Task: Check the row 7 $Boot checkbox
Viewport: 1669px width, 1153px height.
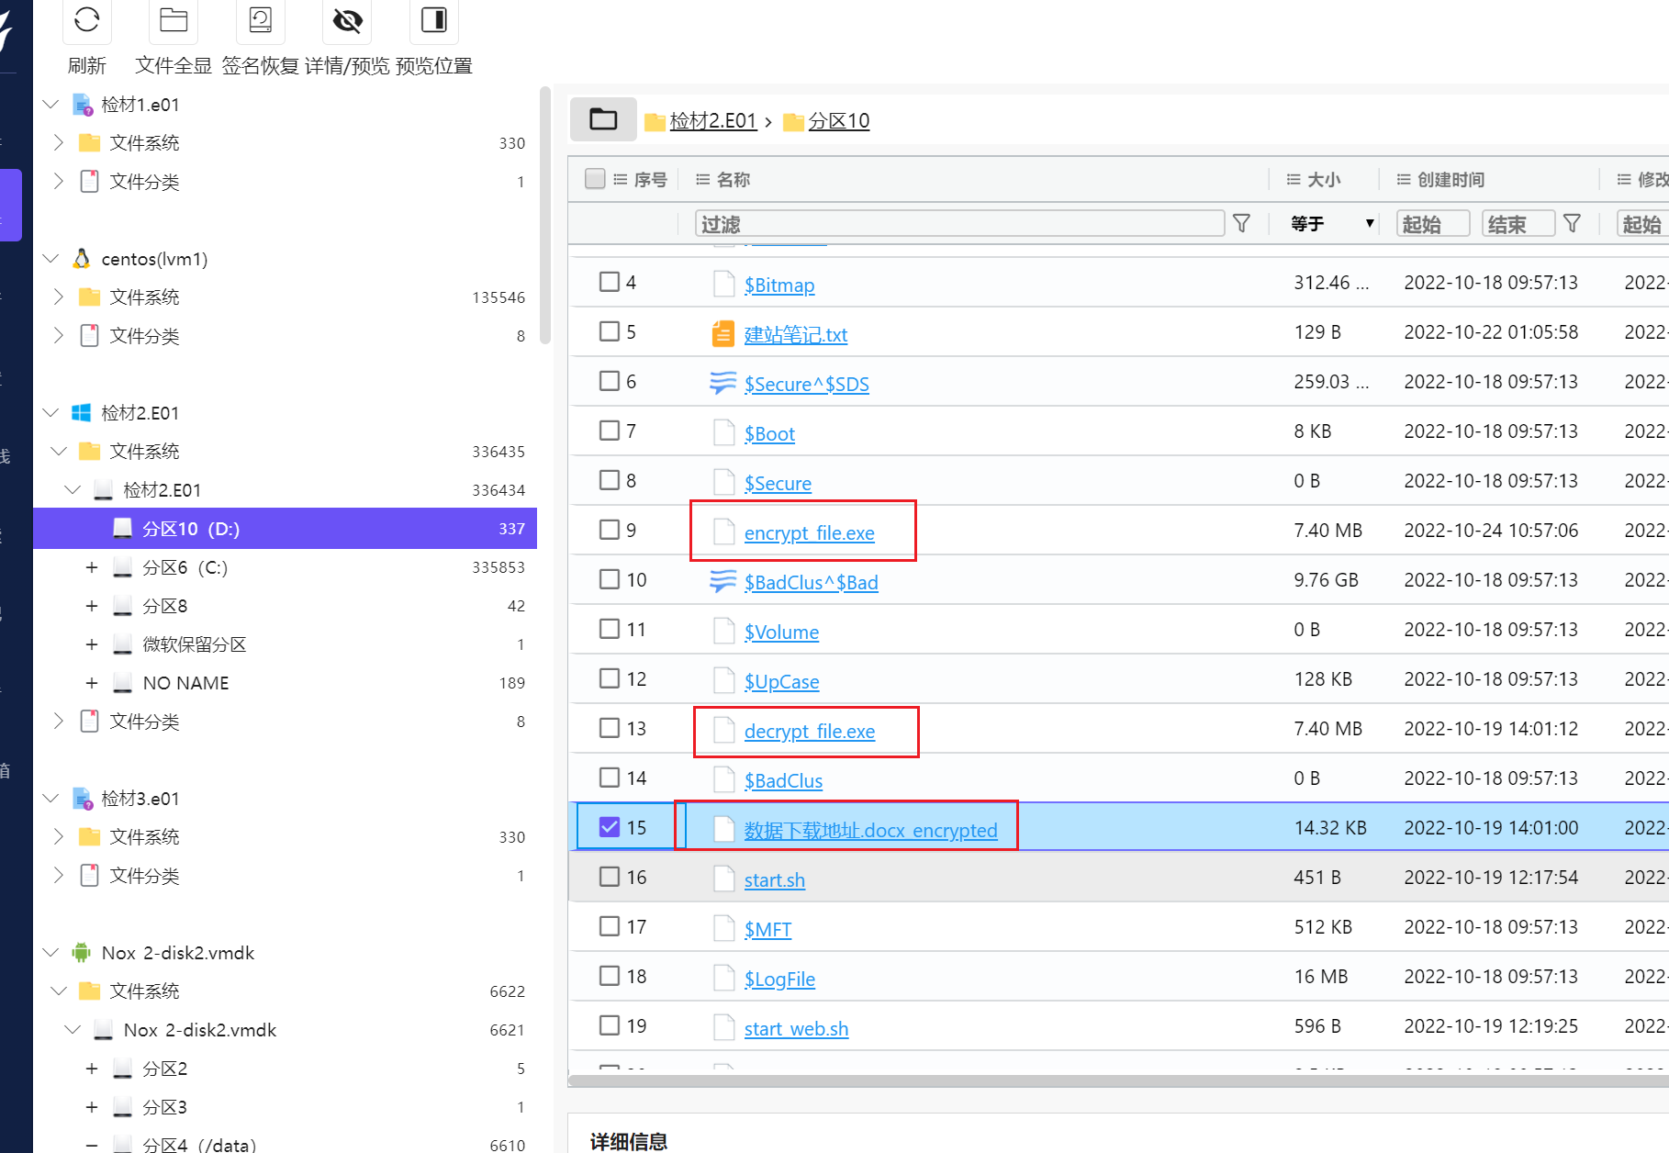Action: (x=610, y=431)
